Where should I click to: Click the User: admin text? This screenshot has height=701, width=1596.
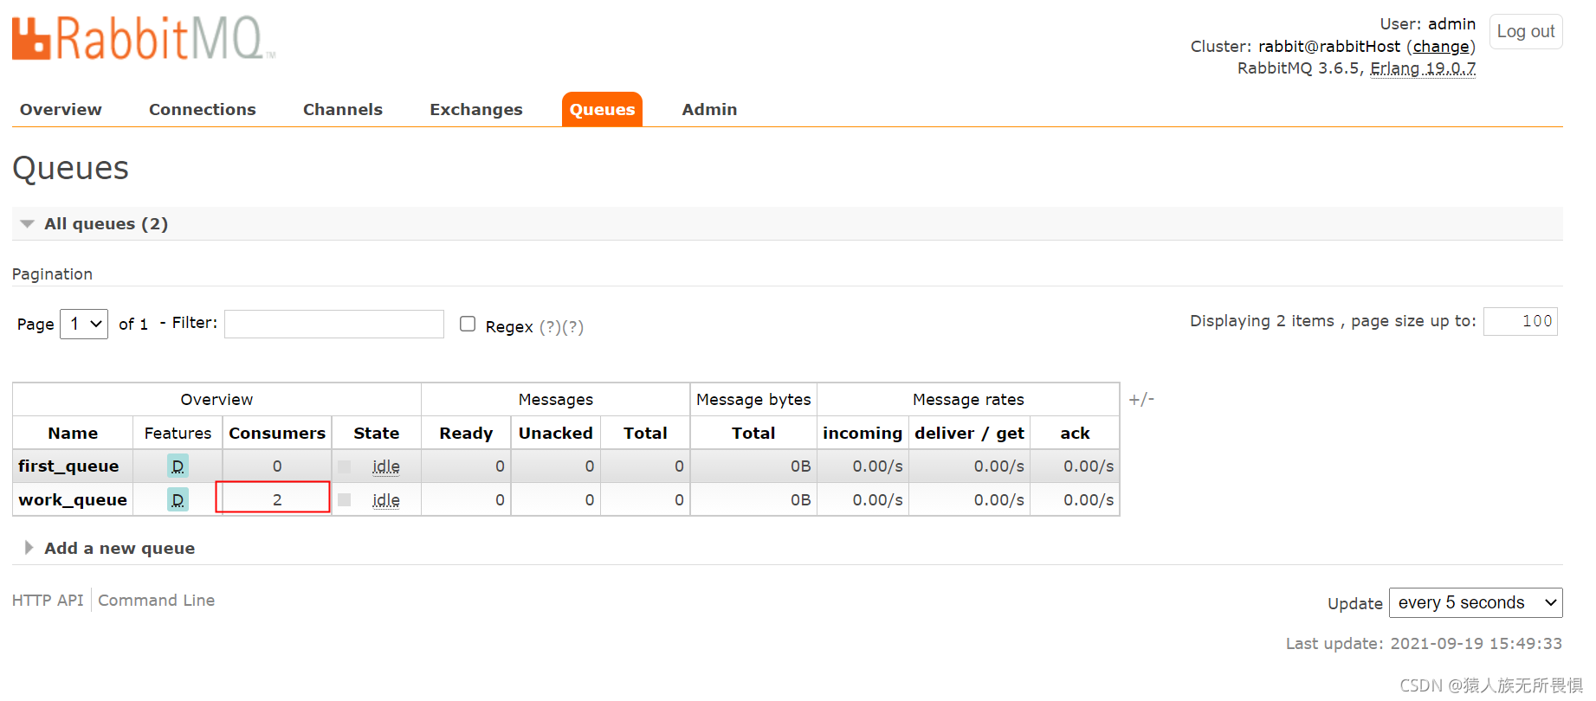[x=1427, y=24]
